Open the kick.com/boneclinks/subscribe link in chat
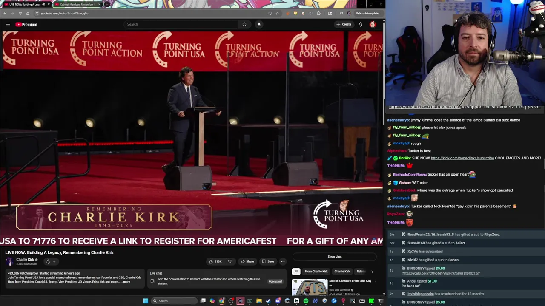 pyautogui.click(x=462, y=158)
